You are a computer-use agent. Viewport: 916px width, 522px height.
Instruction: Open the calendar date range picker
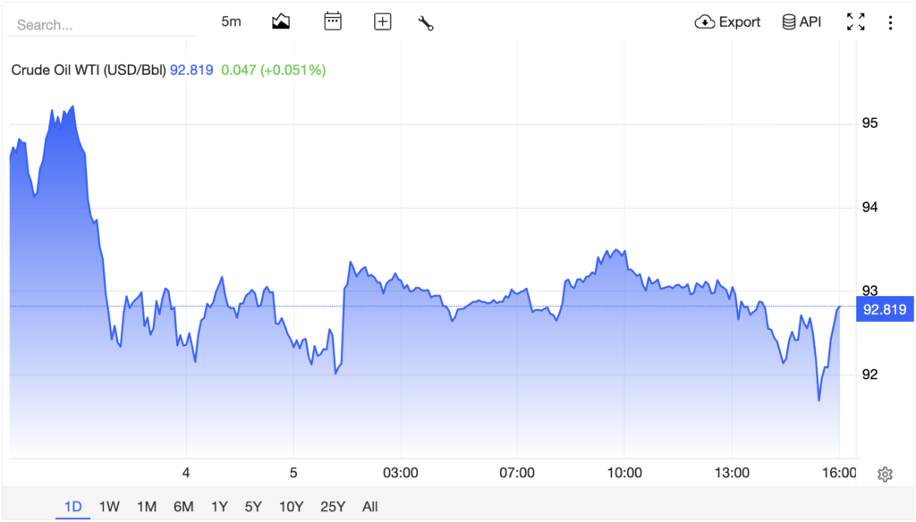[x=333, y=21]
